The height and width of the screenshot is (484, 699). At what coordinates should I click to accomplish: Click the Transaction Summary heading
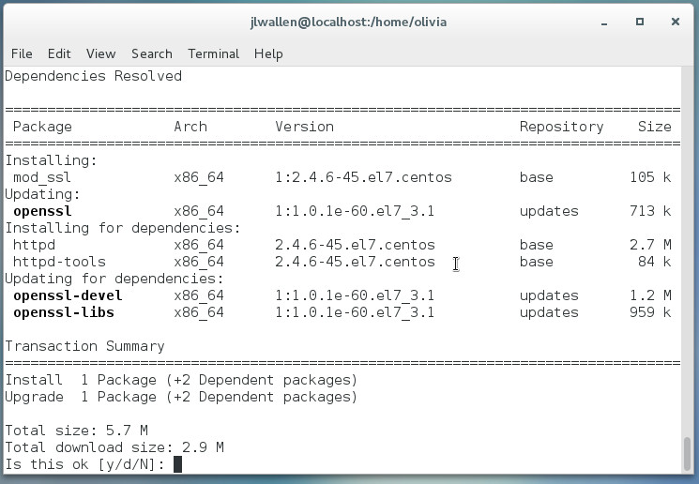click(84, 346)
